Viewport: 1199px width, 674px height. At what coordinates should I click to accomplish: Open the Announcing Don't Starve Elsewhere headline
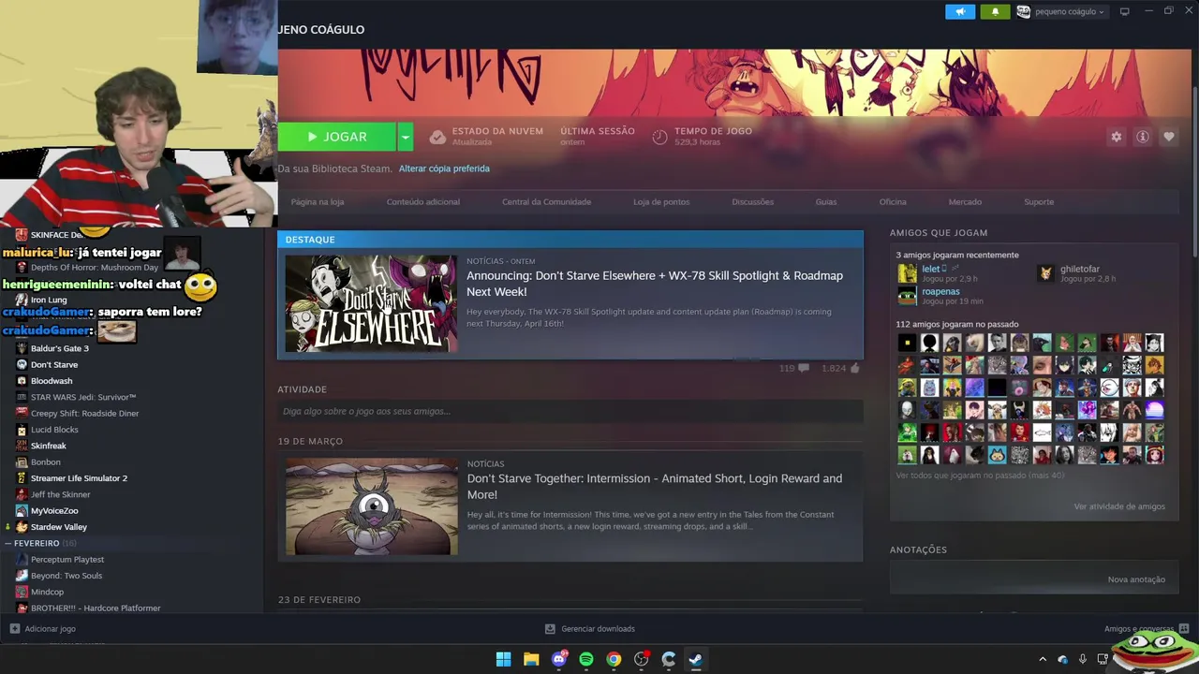[655, 284]
